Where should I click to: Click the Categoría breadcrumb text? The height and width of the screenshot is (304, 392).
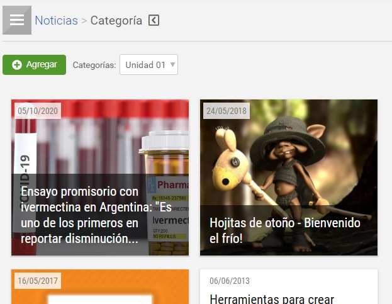tap(116, 21)
